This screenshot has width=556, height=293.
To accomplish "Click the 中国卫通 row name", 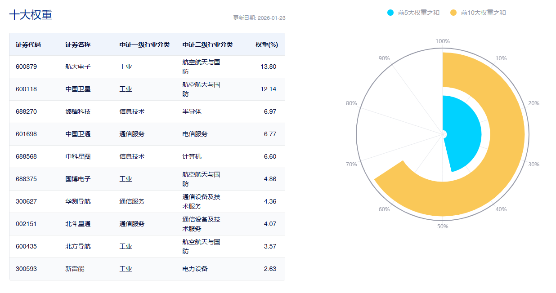I will pyautogui.click(x=78, y=134).
